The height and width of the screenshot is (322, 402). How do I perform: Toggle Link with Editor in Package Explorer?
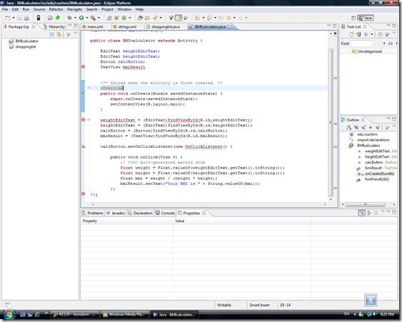click(59, 34)
